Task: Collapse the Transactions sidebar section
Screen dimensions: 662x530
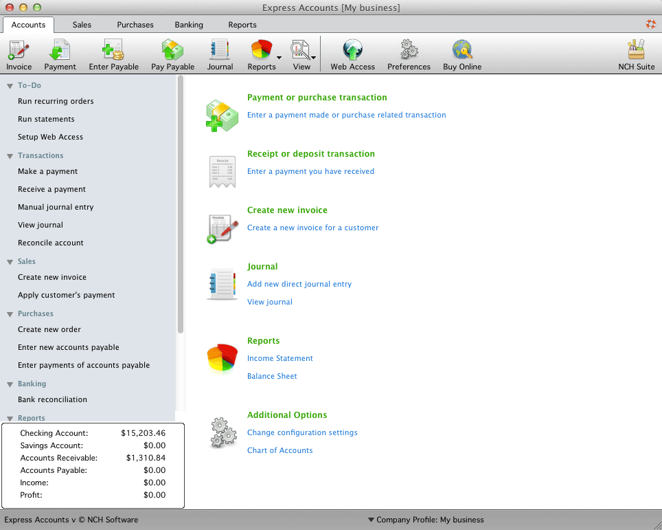Action: click(10, 156)
